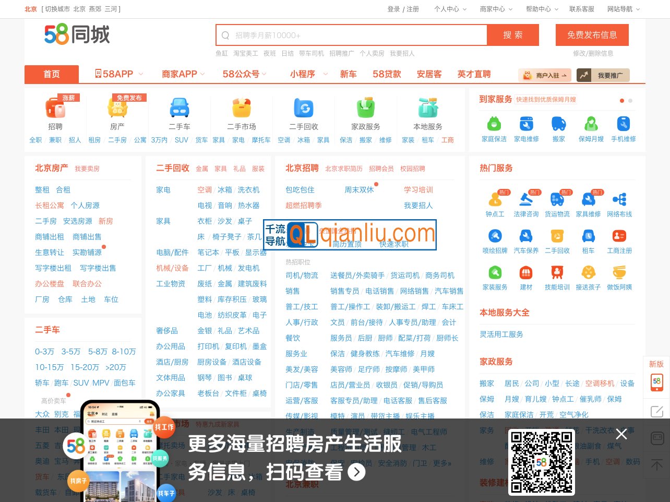670x502 pixels.
Task: Click the 家电维修 service icon
Action: 526,124
